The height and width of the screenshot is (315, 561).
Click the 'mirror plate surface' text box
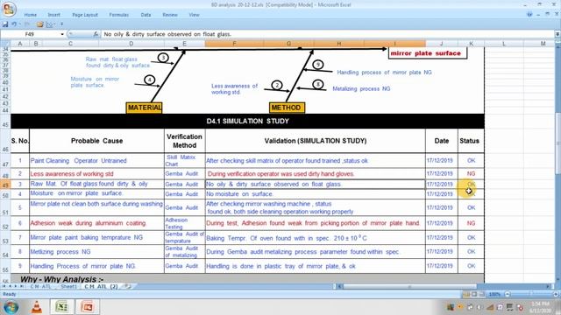pyautogui.click(x=428, y=53)
